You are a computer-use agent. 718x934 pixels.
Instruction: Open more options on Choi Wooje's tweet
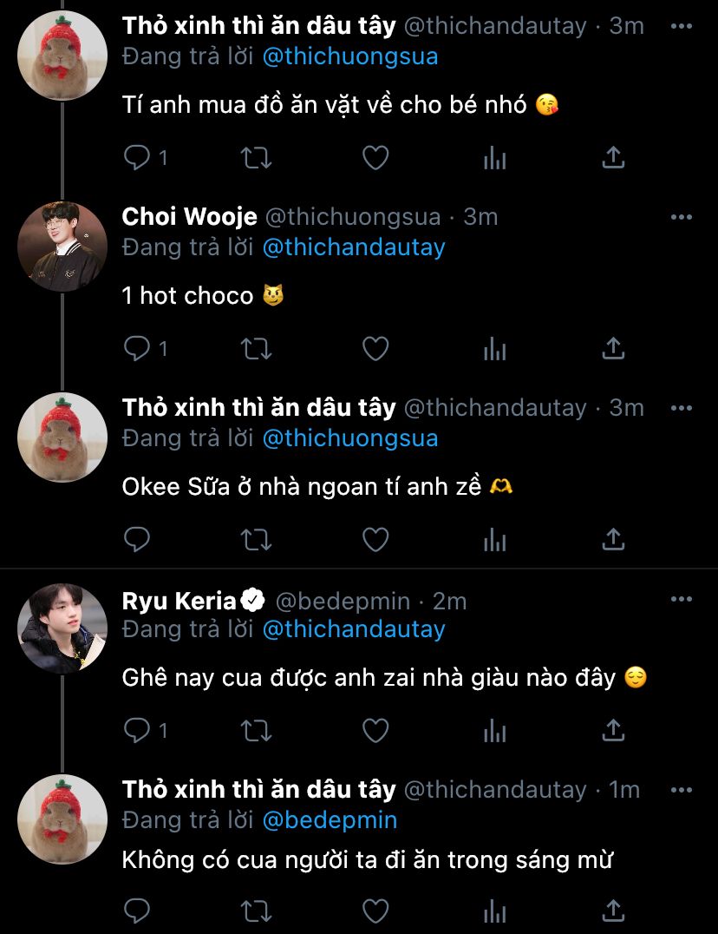pos(682,217)
